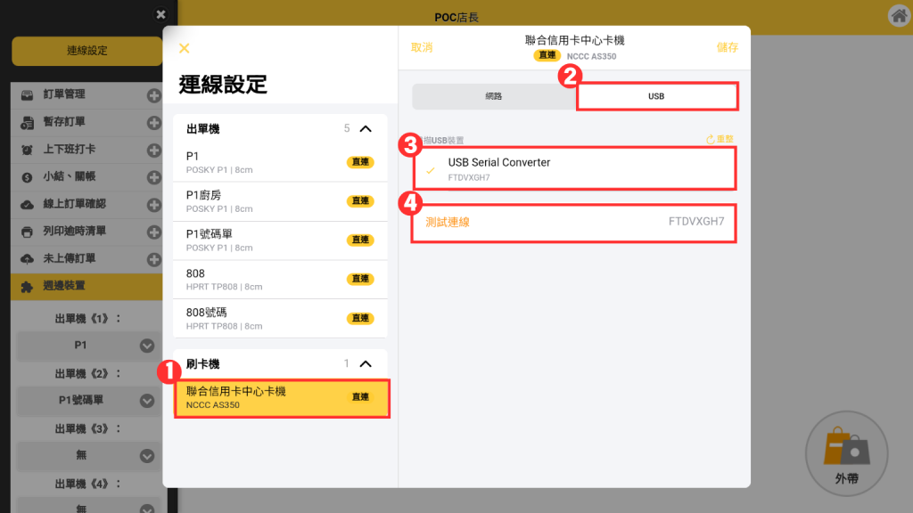
Task: Click the 週邊裝置 puzzle icon
Action: coord(27,286)
